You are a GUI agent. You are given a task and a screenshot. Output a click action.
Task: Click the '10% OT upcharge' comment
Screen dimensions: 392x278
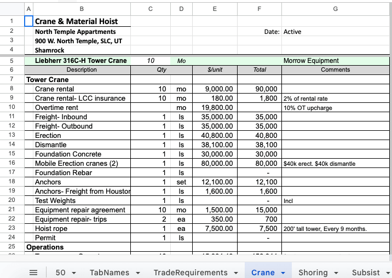(335, 107)
